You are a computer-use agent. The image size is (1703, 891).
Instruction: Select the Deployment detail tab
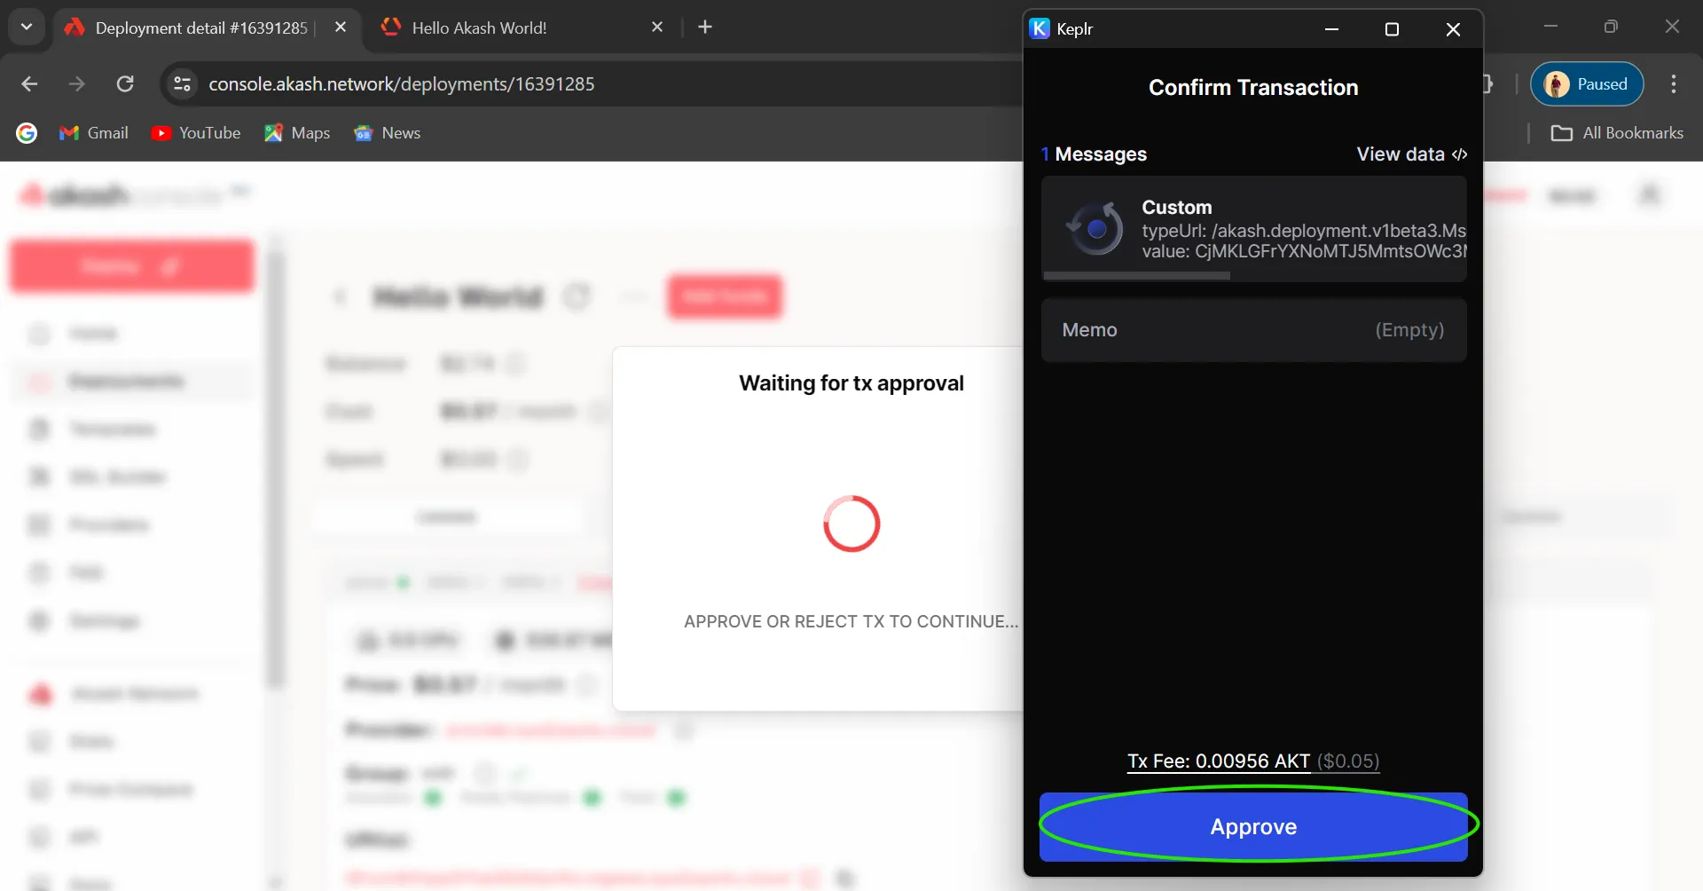(200, 28)
